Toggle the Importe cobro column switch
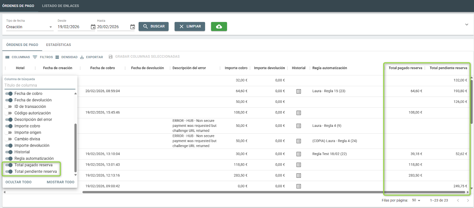This screenshot has width=474, height=208. tap(9, 126)
